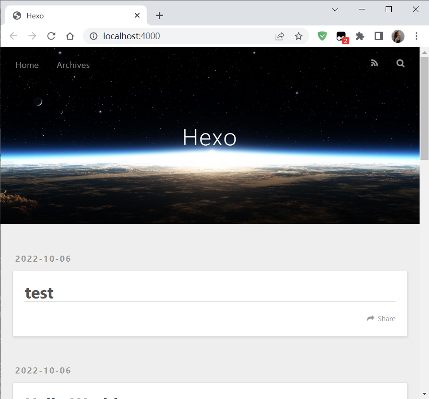
Task: Open the Archives nav link
Action: (74, 65)
